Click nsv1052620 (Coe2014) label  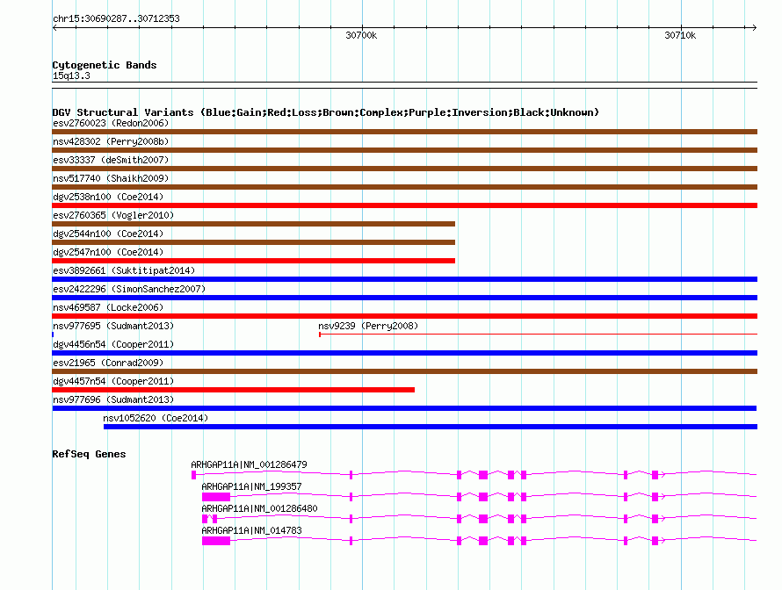[x=156, y=418]
